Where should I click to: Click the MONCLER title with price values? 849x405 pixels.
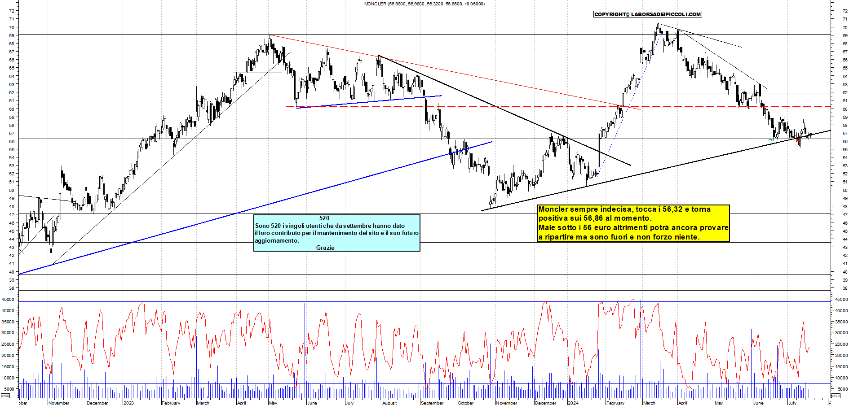(x=424, y=4)
